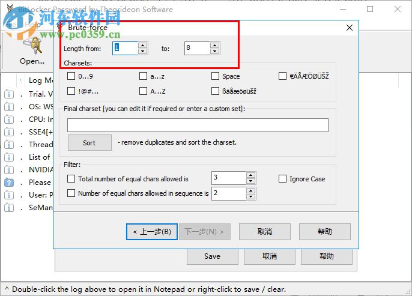Click the Length from input field
The image size is (412, 296).
point(126,48)
